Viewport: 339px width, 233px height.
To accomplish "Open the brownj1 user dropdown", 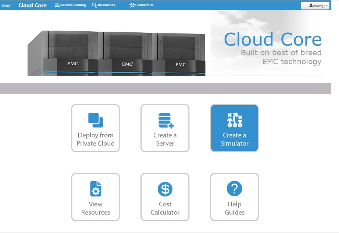I will (315, 6).
